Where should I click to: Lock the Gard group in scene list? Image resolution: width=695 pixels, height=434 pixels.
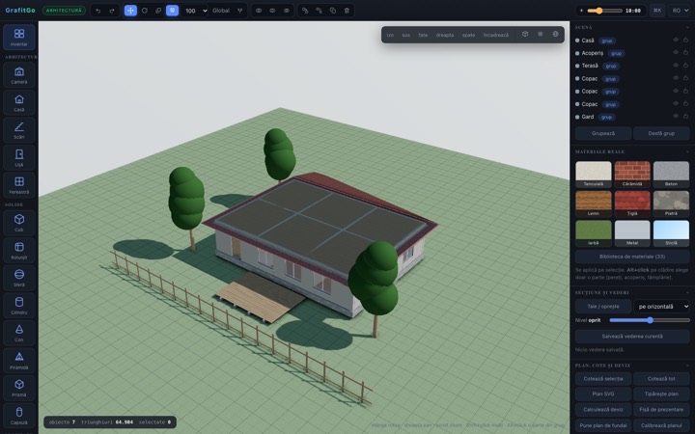coord(685,116)
